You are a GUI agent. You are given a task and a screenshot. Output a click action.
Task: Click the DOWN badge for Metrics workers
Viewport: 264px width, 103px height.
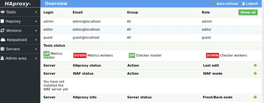click(80, 55)
